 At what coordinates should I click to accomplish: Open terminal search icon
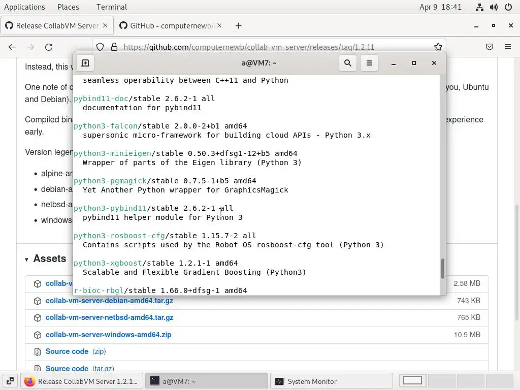click(347, 63)
